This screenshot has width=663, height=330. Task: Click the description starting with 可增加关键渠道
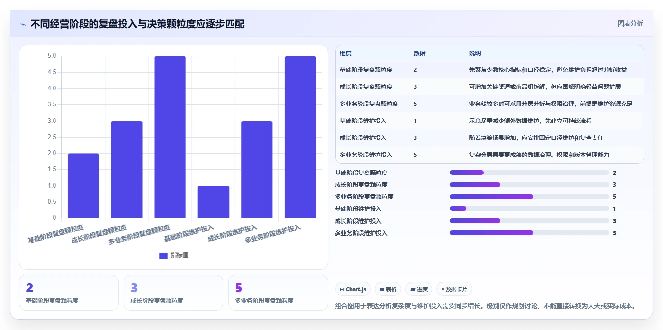click(545, 87)
